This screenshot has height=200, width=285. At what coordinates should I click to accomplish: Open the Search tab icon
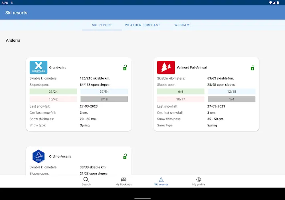pos(86,180)
